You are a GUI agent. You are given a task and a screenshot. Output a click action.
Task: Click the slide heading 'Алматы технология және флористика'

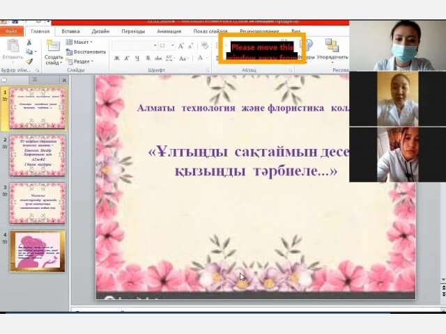click(231, 108)
